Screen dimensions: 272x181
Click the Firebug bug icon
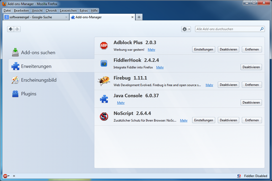click(x=104, y=81)
